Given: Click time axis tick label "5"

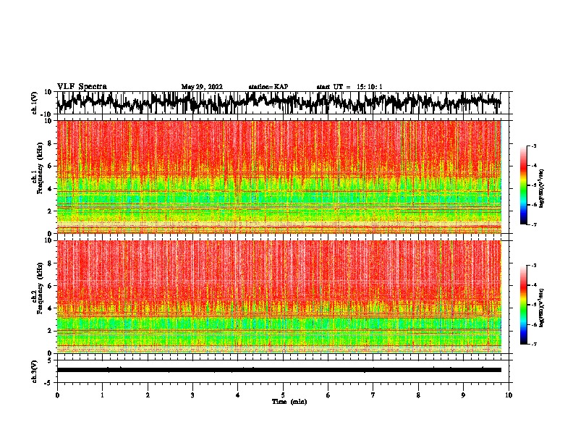Looking at the screenshot, I should coord(283,395).
